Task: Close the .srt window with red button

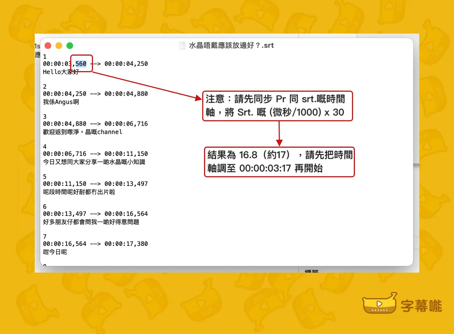Action: tap(48, 45)
